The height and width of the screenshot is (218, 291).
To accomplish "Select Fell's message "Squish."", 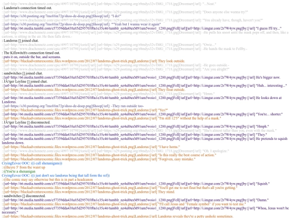I will click(262, 184).
